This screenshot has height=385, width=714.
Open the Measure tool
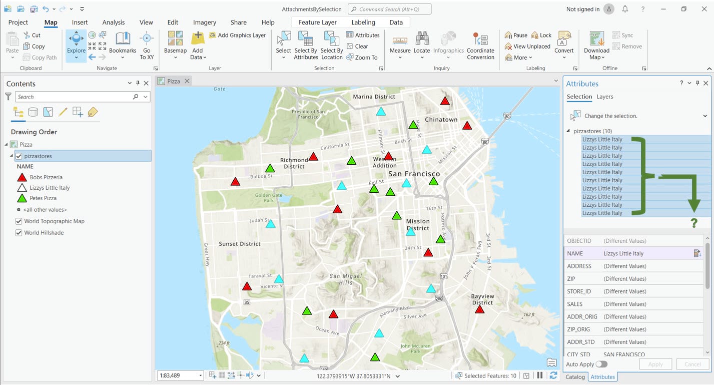[x=399, y=45]
